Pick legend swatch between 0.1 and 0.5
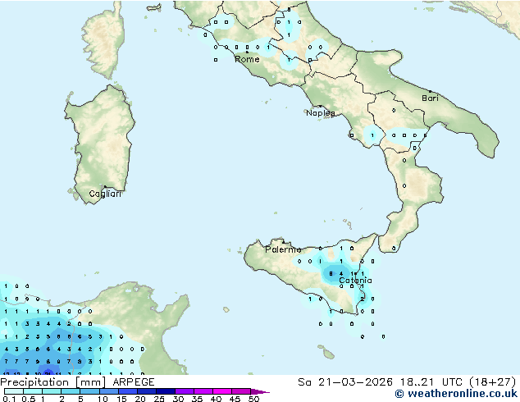The image size is (520, 402). pos(14,391)
